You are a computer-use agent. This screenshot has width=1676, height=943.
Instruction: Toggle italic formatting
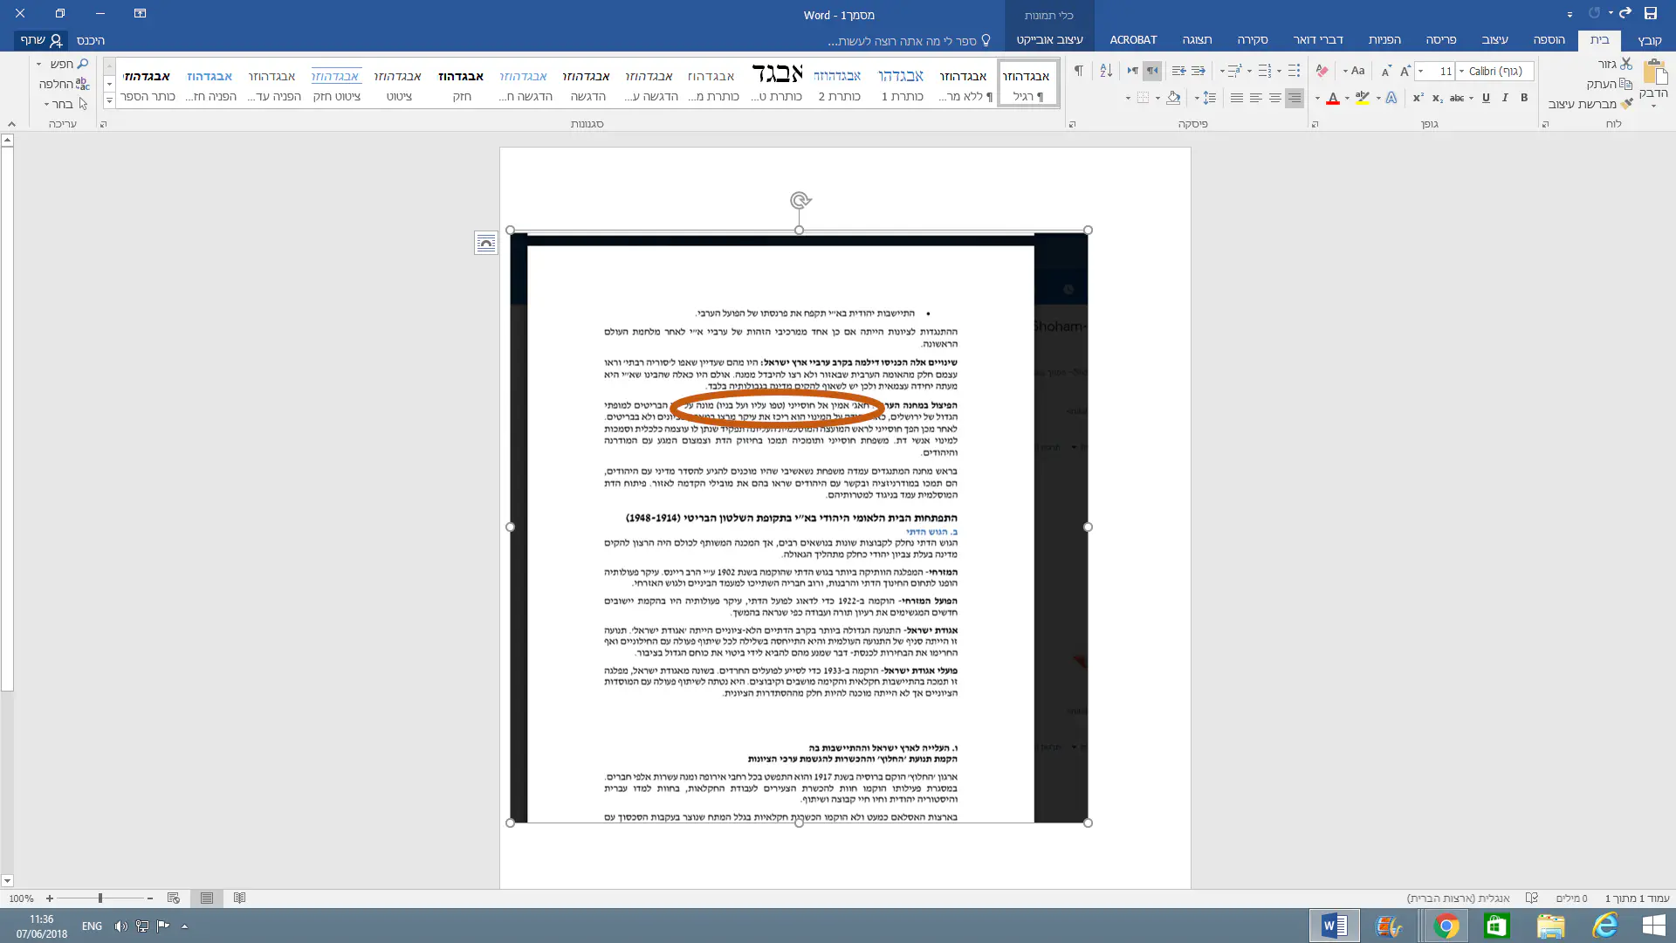[1505, 98]
